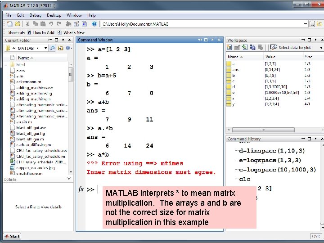Open the Window menu
Image resolution: width=324 pixels, height=243 pixels.
tap(74, 15)
